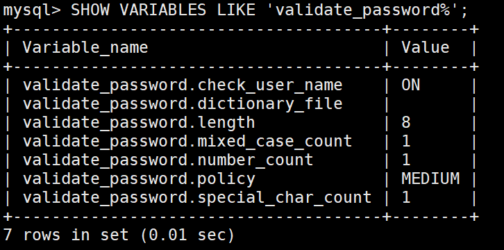Select the validate_password.length variable name
504x250 pixels.
(139, 123)
